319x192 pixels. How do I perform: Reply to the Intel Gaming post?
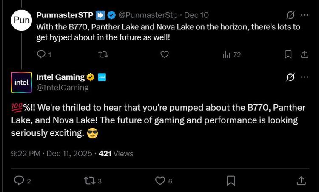19,181
